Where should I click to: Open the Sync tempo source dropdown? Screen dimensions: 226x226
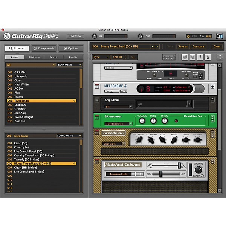click(x=101, y=57)
